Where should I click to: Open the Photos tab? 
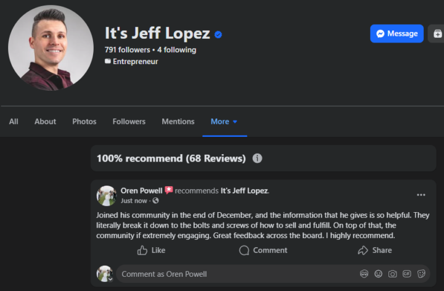click(x=84, y=121)
